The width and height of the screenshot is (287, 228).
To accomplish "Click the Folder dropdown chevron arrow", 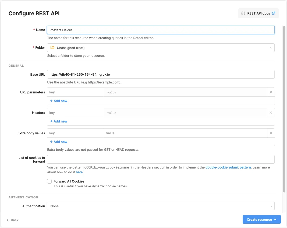I will [x=271, y=48].
